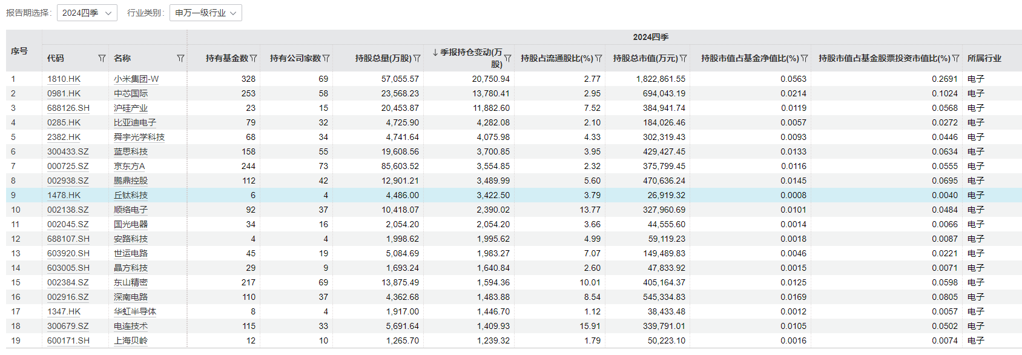Open the 晶方科技 stock link
The width and height of the screenshot is (1022, 355).
point(131,268)
